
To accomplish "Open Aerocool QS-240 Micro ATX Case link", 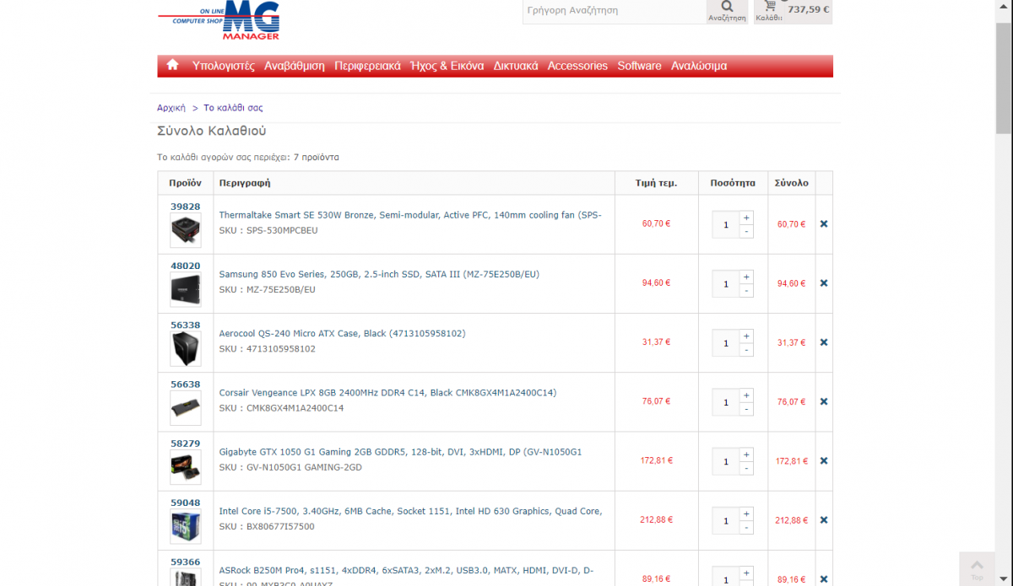I will click(342, 333).
